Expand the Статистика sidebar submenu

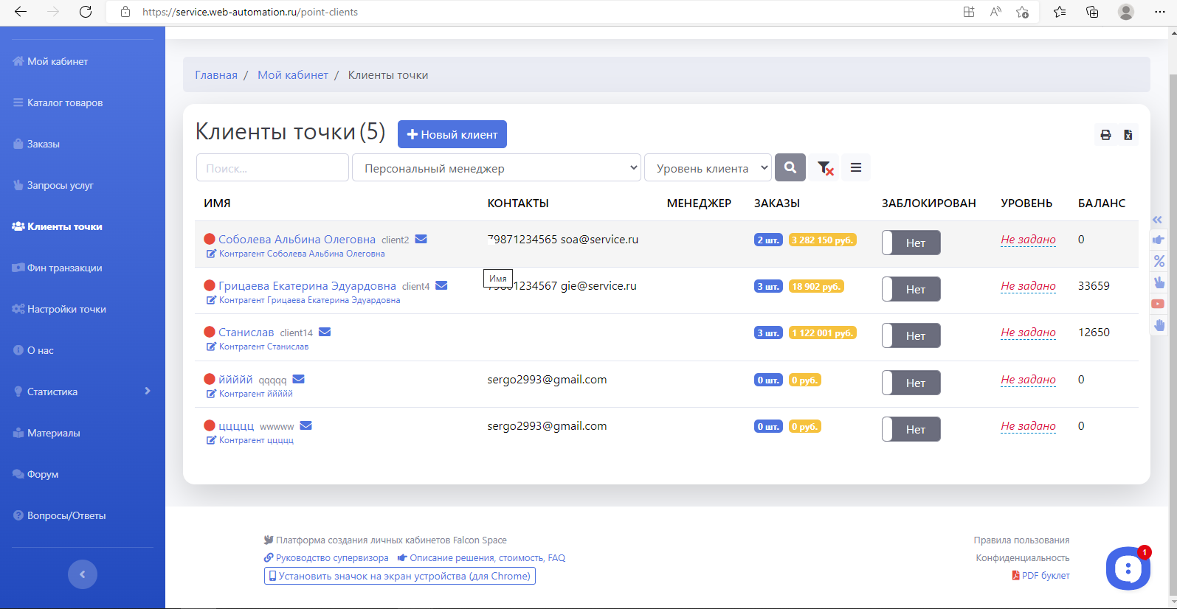pos(82,391)
